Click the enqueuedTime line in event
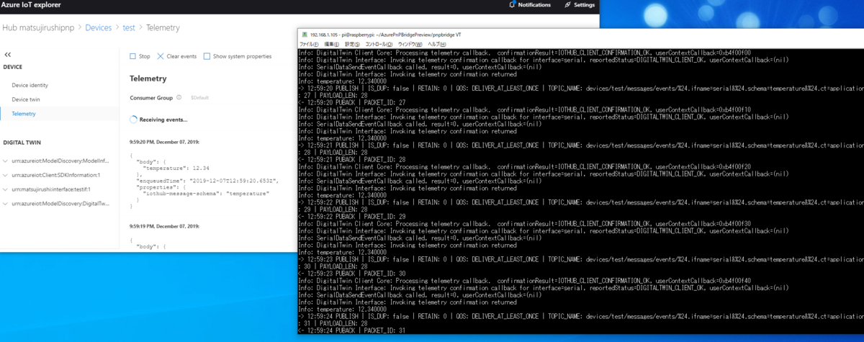 (x=207, y=181)
